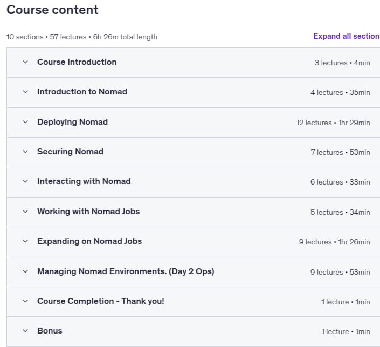Open the Bonus section title
The height and width of the screenshot is (347, 380).
(x=50, y=331)
